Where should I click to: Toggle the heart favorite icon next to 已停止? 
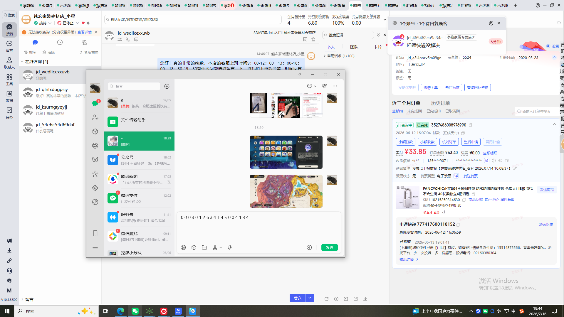[x=83, y=23]
